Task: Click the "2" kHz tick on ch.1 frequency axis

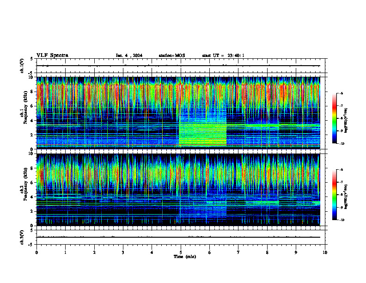Action: (x=33, y=135)
